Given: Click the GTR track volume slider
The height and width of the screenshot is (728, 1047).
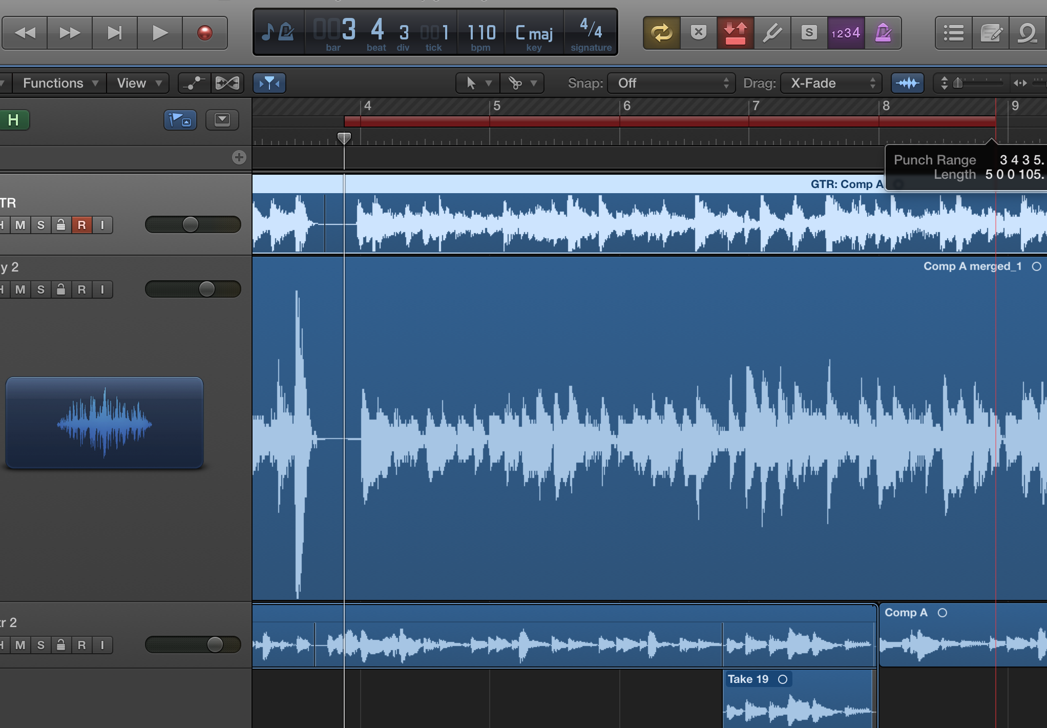Looking at the screenshot, I should tap(191, 224).
